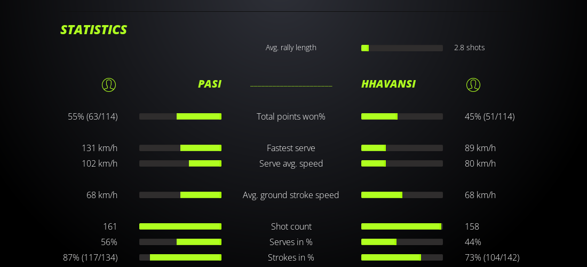587x267 pixels.
Task: Click HHAVANSI's total points won bar
Action: click(x=402, y=116)
